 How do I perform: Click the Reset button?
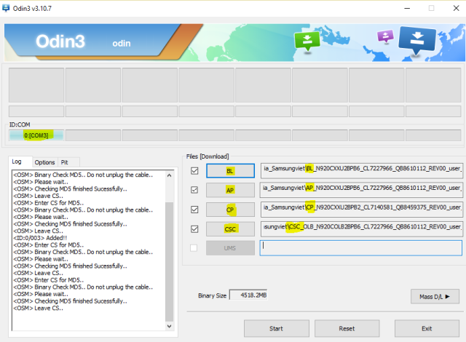(347, 328)
